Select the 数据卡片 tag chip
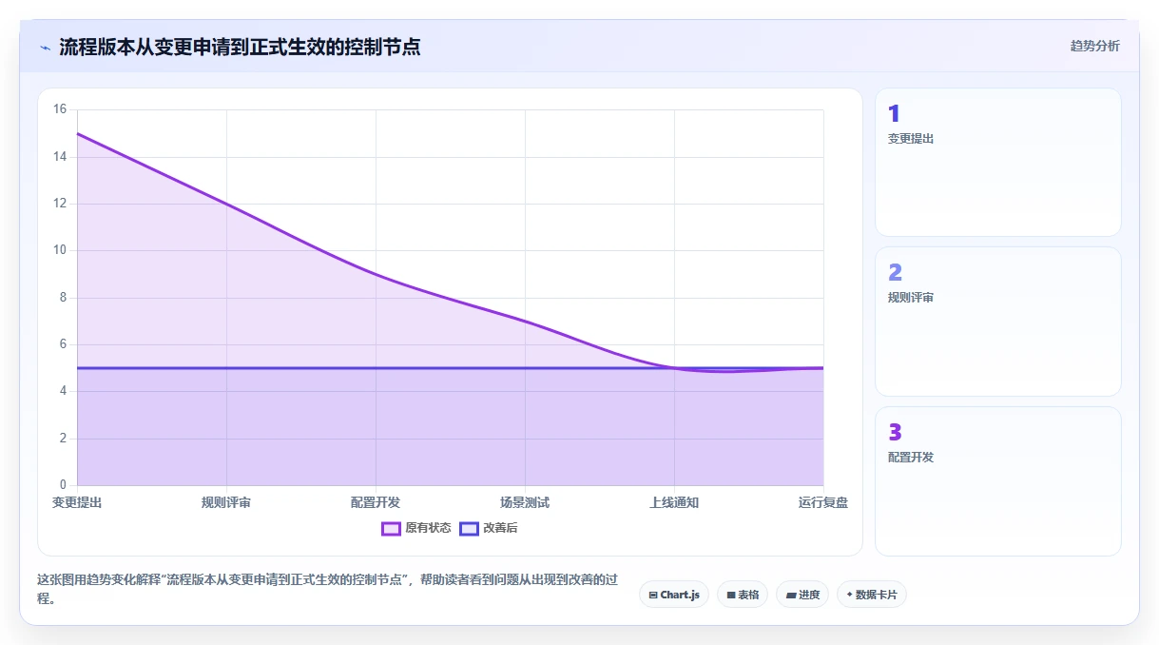Viewport: 1159px width, 645px height. [872, 595]
